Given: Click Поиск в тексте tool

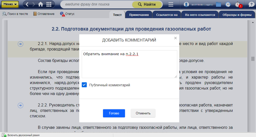Looking at the screenshot, I should coord(15,14).
